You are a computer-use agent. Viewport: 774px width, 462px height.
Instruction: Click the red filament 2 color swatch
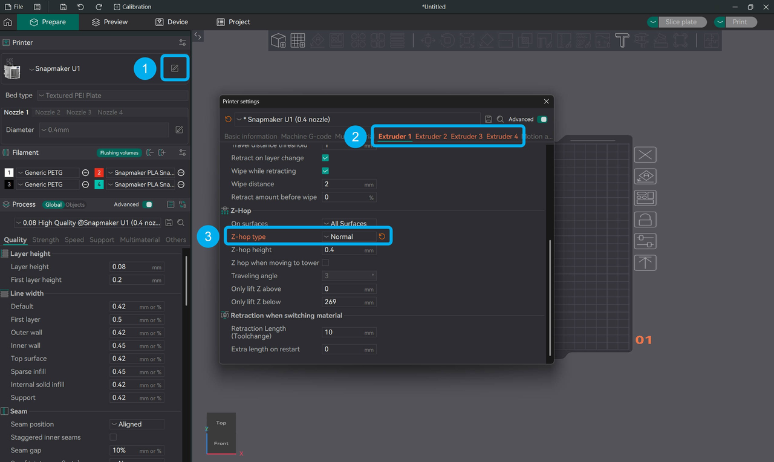(x=99, y=173)
